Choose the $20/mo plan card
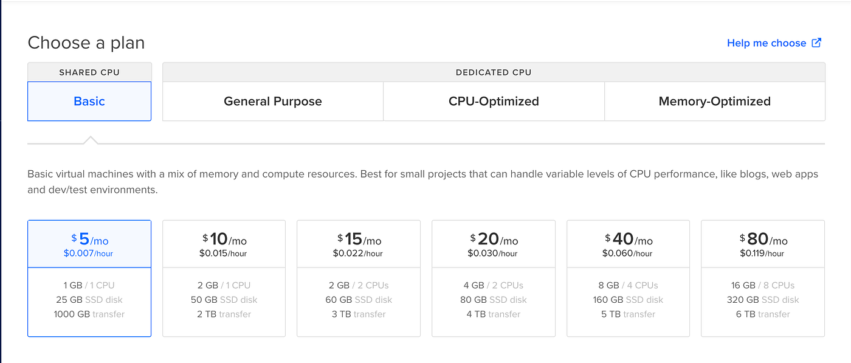This screenshot has width=851, height=363. [494, 278]
